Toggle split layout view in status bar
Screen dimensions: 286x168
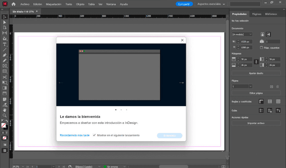point(223,166)
